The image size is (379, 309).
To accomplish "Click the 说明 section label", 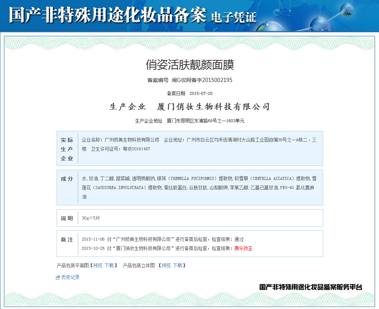I will [67, 218].
